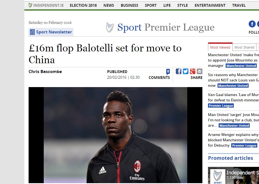Email this article using envelope icon
Viewport: 259px width, 184px height.
click(199, 71)
